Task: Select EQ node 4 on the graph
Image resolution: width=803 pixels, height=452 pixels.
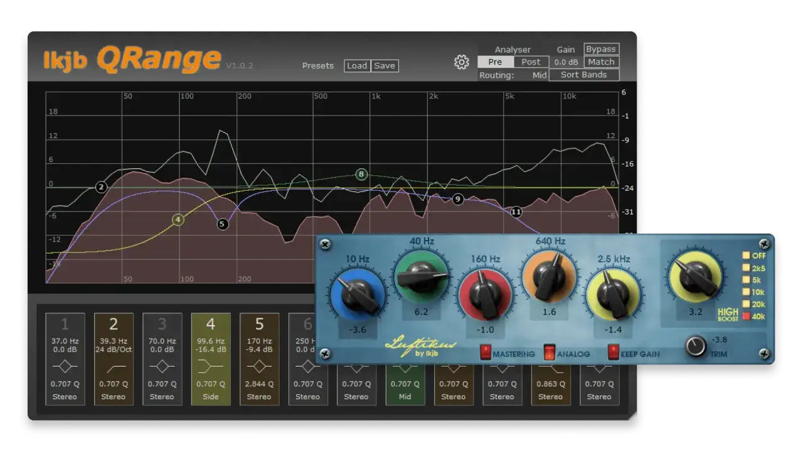Action: (178, 220)
